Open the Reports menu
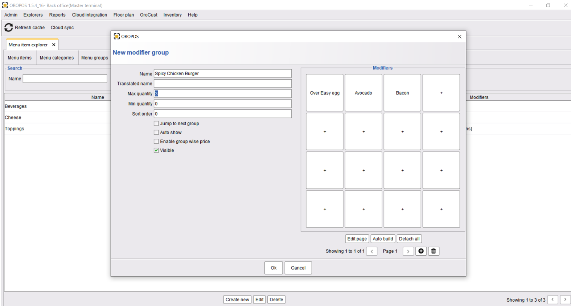Image resolution: width=571 pixels, height=306 pixels. click(57, 15)
